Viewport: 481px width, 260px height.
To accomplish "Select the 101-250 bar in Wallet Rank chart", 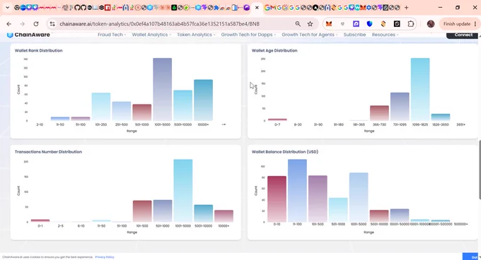I will point(101,107).
